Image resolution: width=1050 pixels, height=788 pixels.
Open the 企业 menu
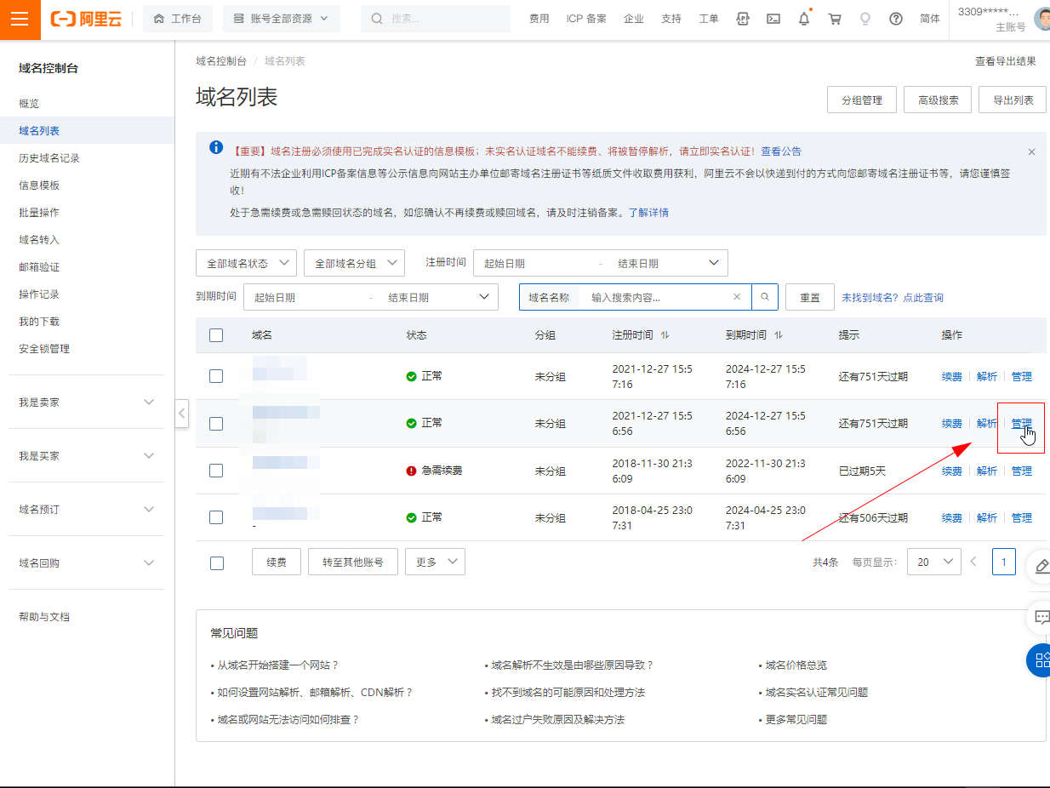point(634,19)
